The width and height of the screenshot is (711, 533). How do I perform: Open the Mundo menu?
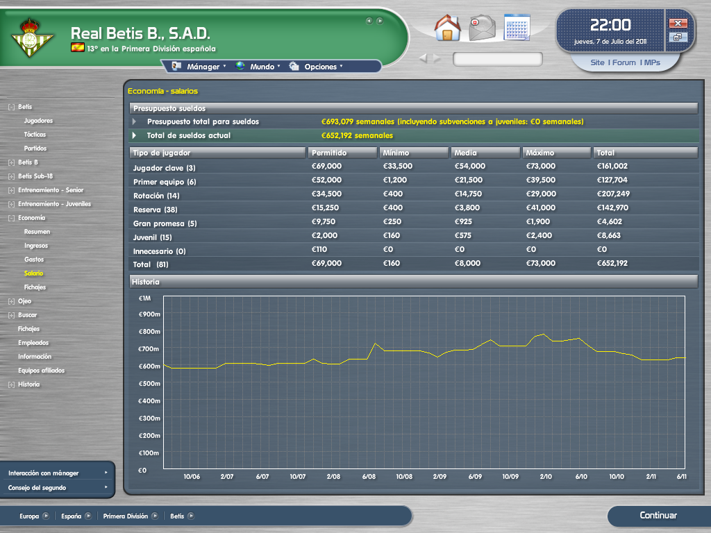coord(258,67)
